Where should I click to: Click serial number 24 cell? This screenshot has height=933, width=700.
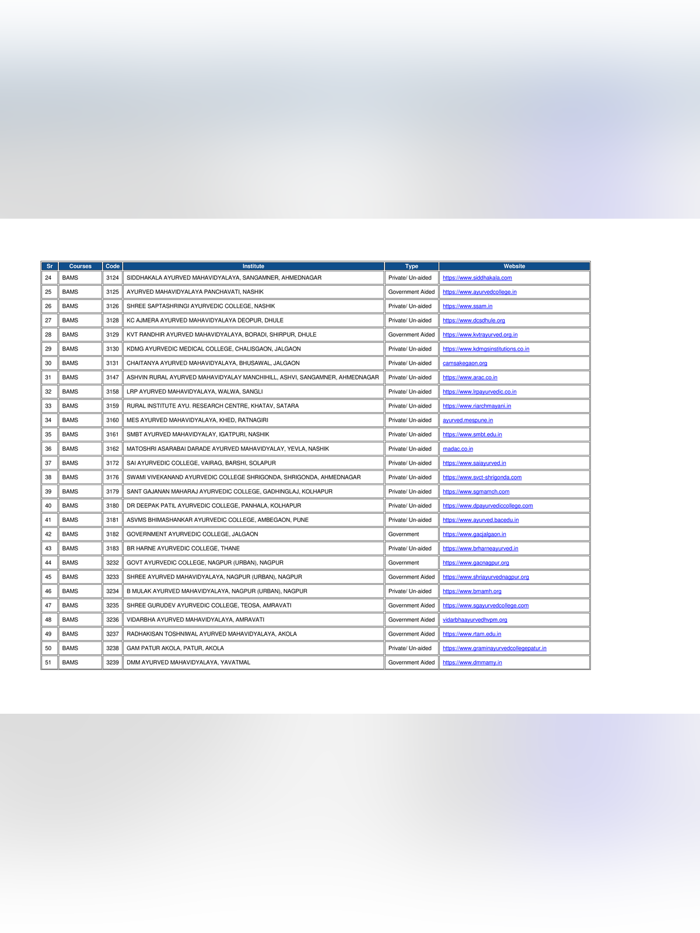[50, 278]
